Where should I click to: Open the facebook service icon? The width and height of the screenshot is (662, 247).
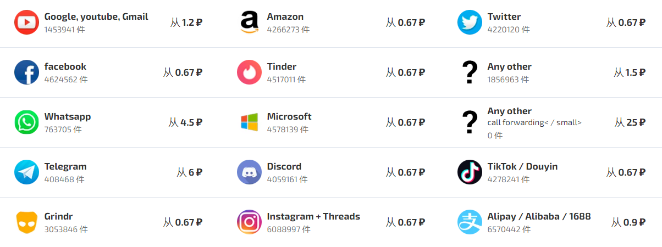(26, 72)
